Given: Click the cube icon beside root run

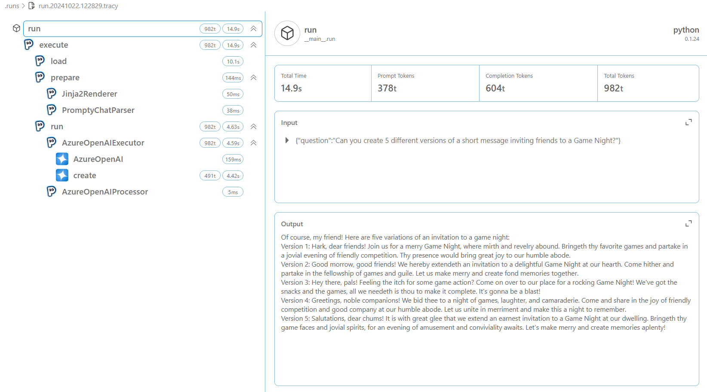Looking at the screenshot, I should tap(16, 28).
